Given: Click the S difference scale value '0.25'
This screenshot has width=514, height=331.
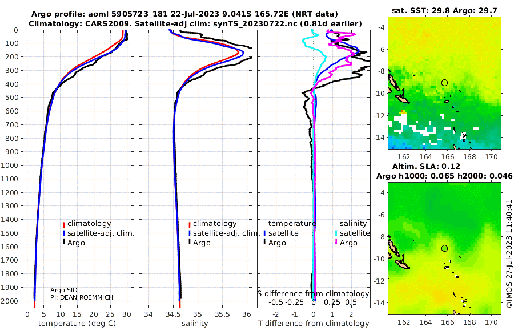Looking at the screenshot, I should tap(332, 302).
